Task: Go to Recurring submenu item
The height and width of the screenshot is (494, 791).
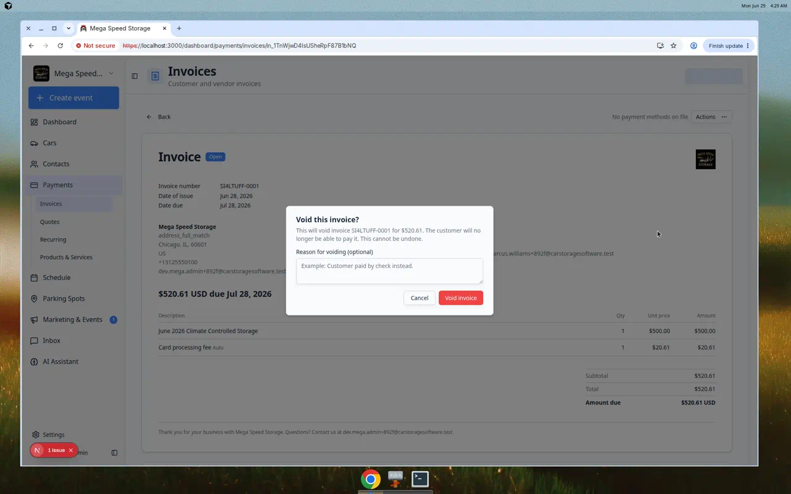Action: point(74,240)
